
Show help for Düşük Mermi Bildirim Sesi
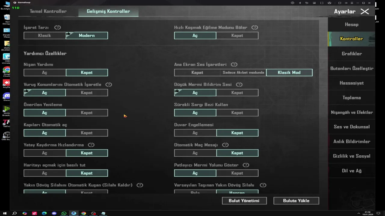[239, 85]
